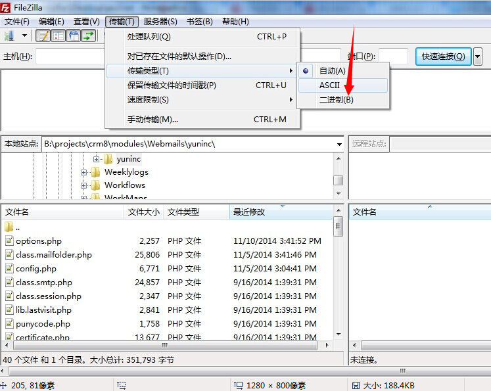The image size is (491, 391).
Task: Expand the 速度限制(S) submenu
Action: (x=202, y=99)
